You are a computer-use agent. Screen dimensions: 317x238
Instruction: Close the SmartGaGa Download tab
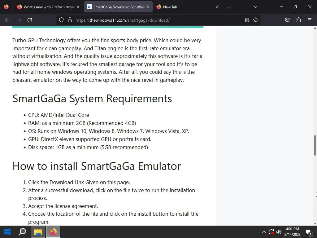148,7
